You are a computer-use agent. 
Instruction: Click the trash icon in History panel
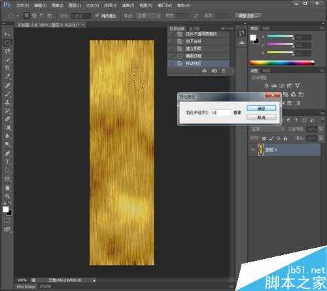coord(224,71)
